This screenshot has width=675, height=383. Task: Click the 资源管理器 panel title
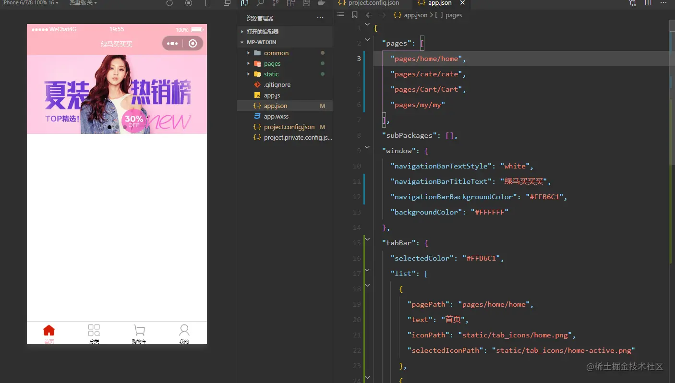260,18
